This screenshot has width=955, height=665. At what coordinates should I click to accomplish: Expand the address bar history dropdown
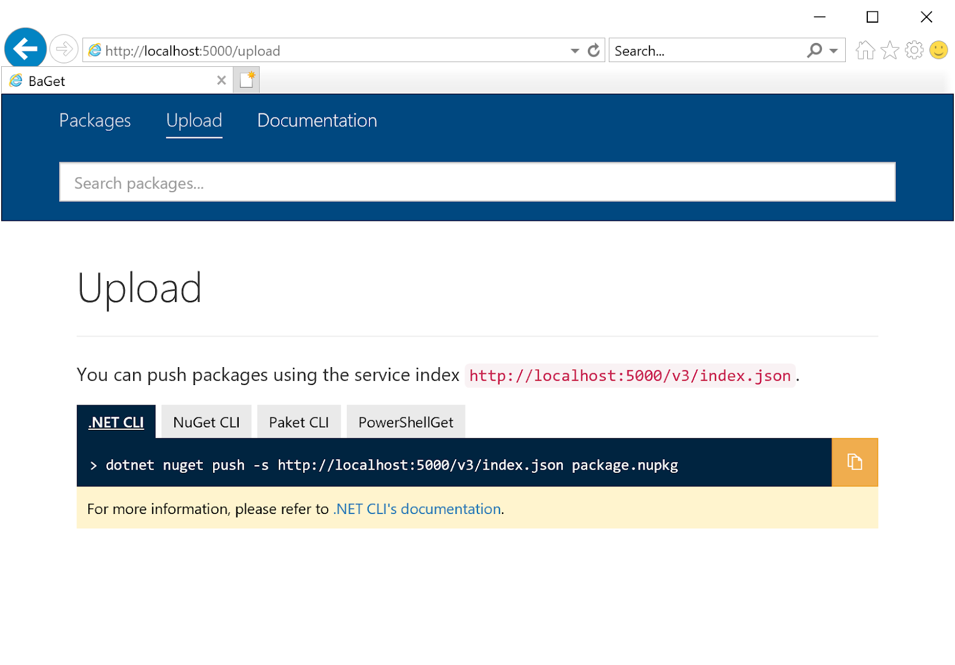point(575,51)
